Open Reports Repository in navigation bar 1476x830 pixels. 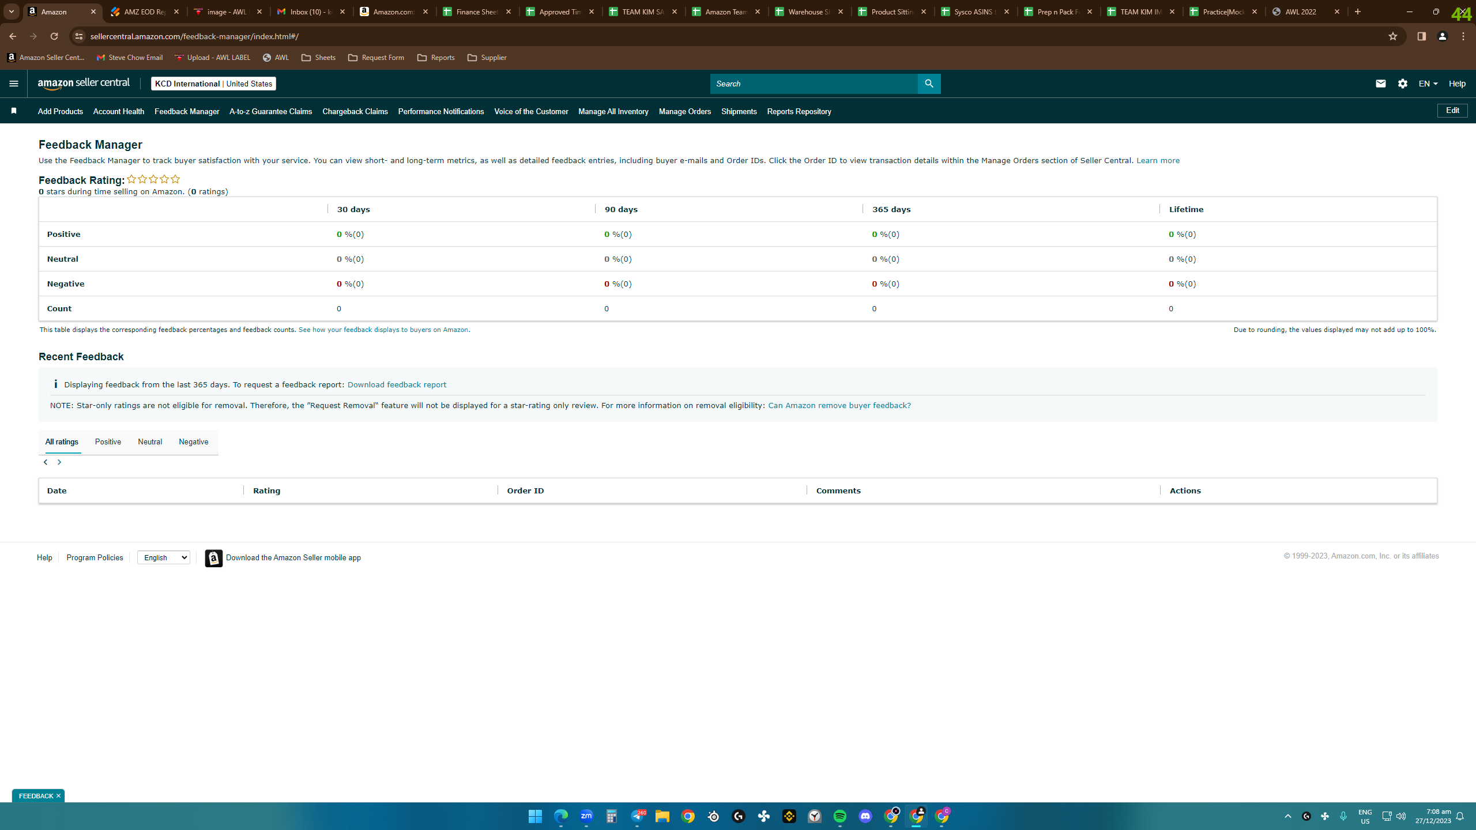[x=799, y=111]
